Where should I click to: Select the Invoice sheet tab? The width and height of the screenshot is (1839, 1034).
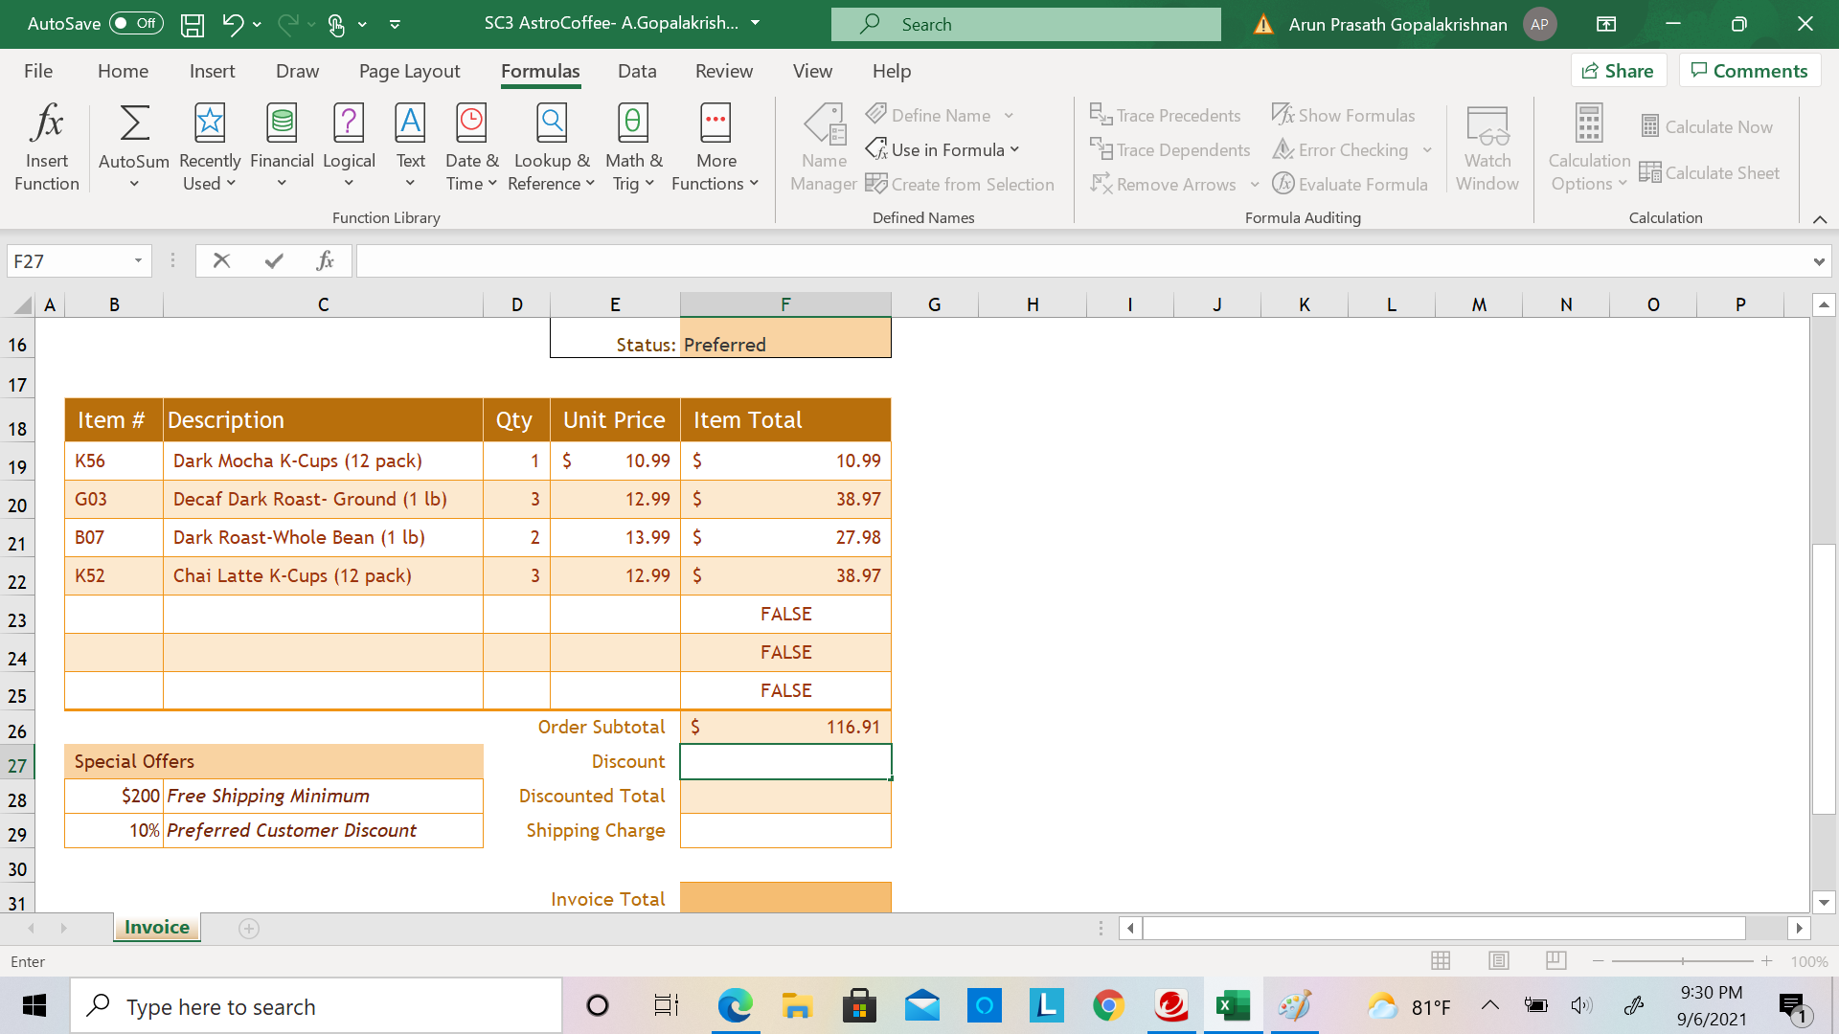tap(155, 927)
